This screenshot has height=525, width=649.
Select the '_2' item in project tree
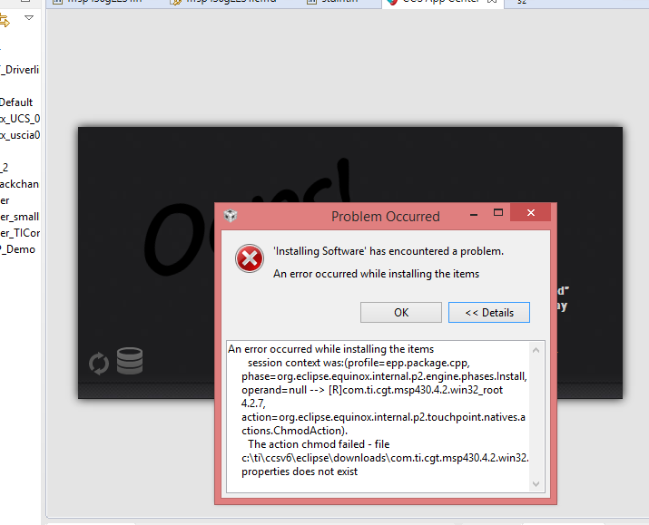tap(5, 168)
